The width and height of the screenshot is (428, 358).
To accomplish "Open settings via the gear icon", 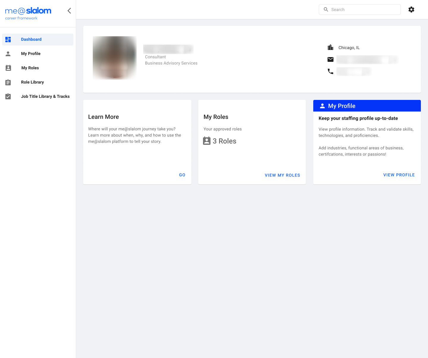I will [x=411, y=10].
